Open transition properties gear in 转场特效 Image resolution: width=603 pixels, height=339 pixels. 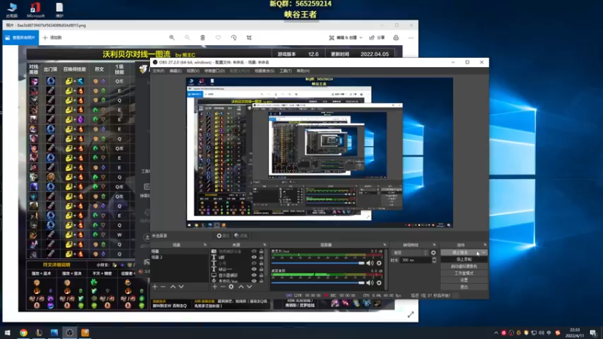(x=433, y=252)
